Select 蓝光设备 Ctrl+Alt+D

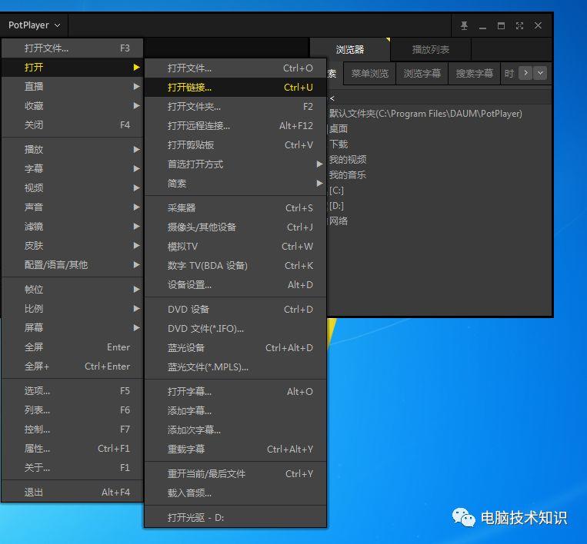[x=235, y=348]
